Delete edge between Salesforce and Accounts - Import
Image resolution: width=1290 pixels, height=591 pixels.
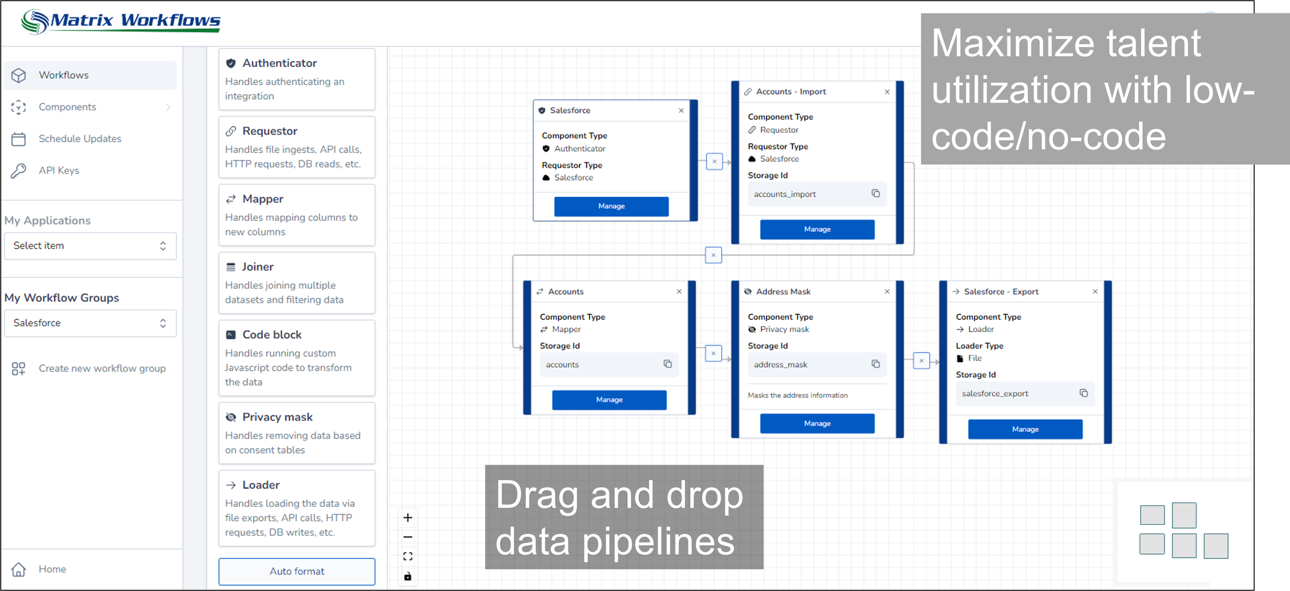coord(714,161)
